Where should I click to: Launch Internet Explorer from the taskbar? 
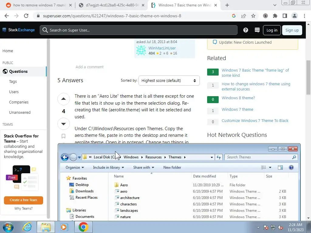[x=27, y=227]
